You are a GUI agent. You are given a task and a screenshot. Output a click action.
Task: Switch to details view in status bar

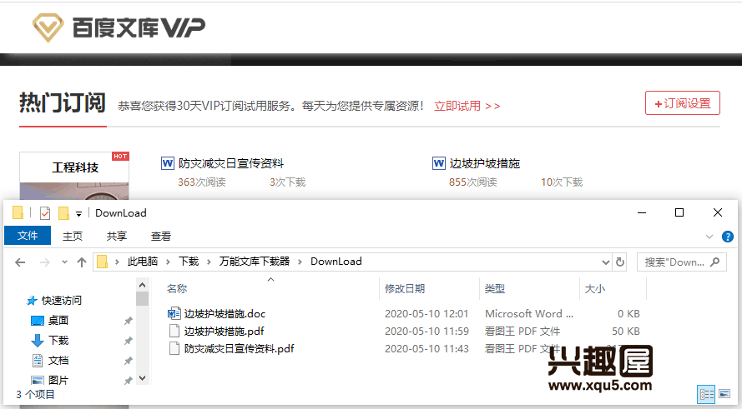click(x=706, y=394)
